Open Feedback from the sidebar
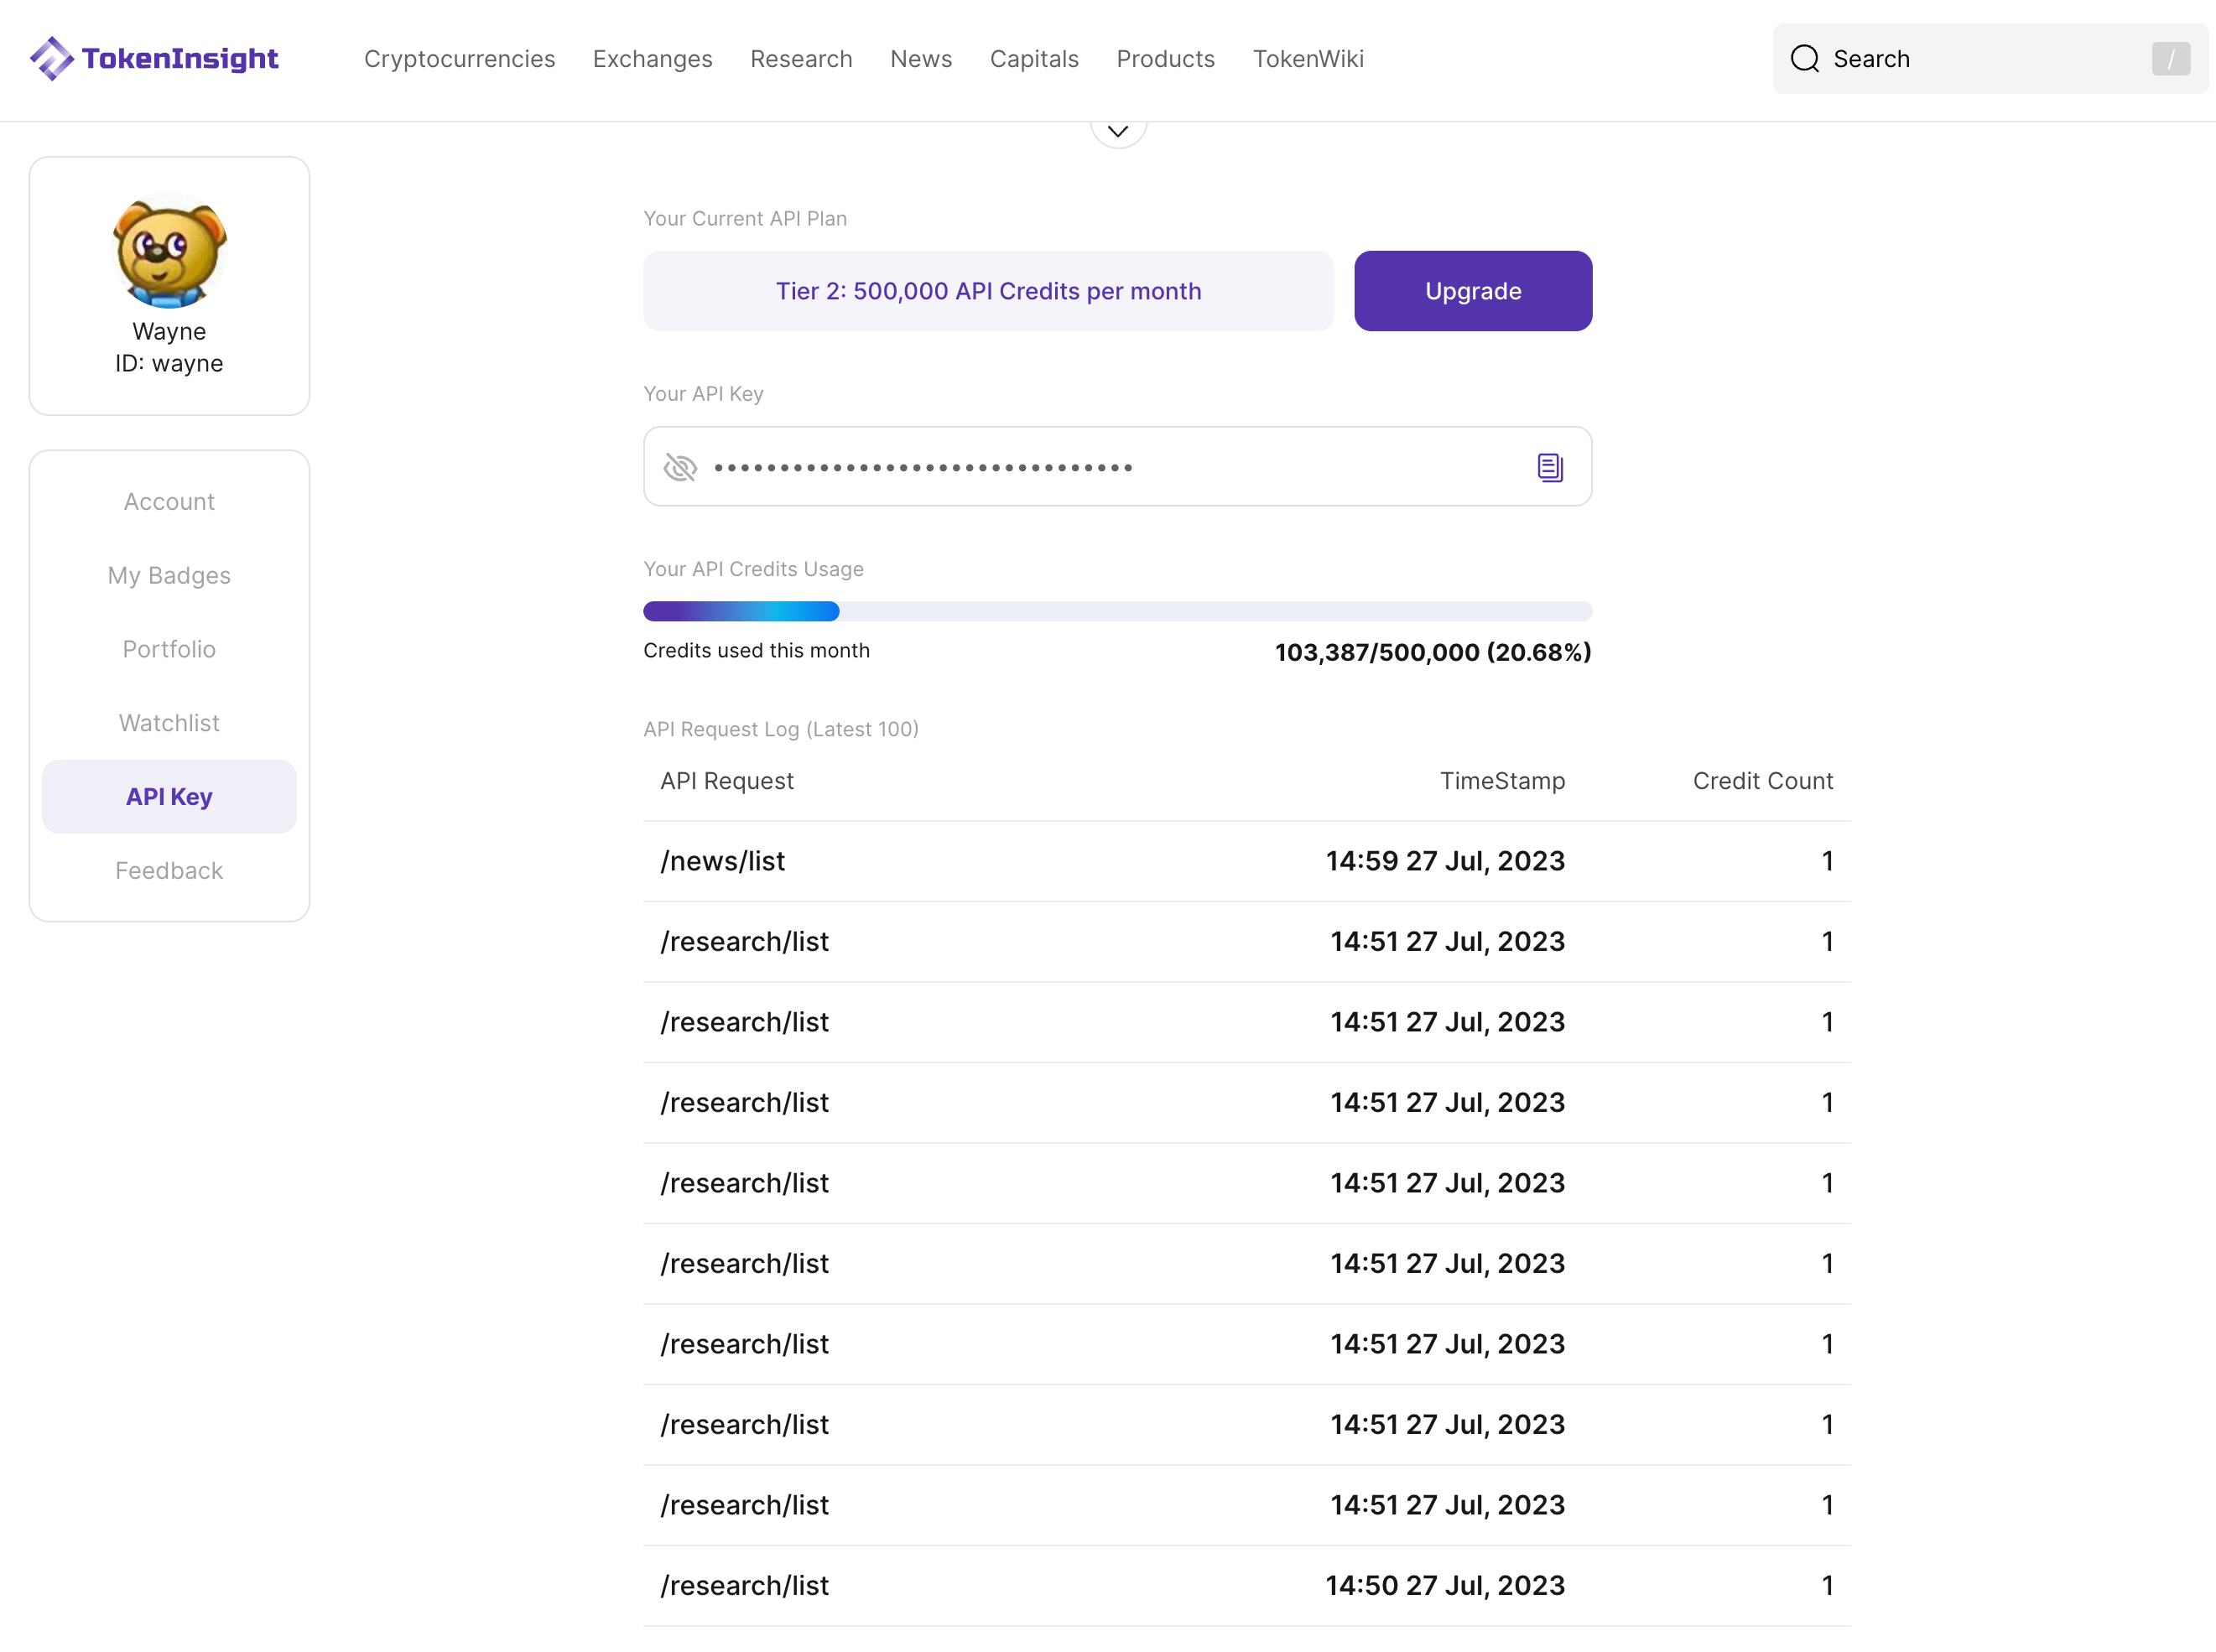2216x1652 pixels. 169,871
